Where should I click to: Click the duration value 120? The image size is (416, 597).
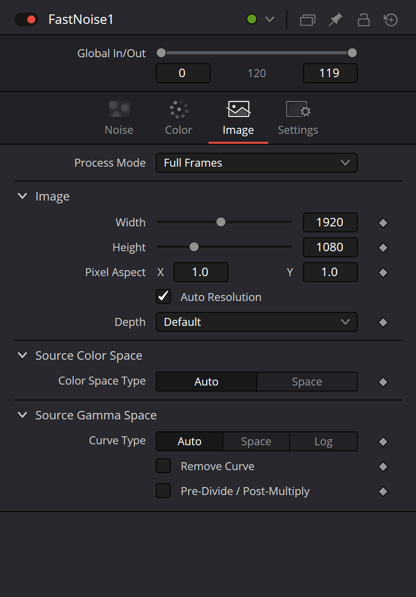[257, 74]
